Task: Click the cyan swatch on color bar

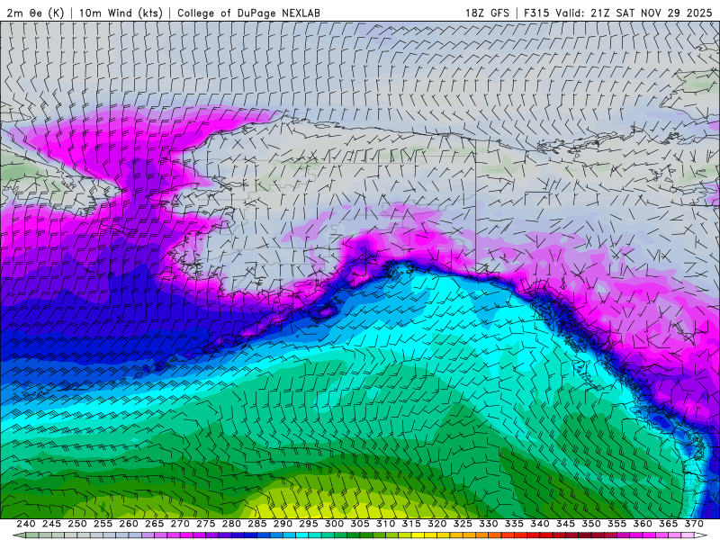Action: [302, 535]
